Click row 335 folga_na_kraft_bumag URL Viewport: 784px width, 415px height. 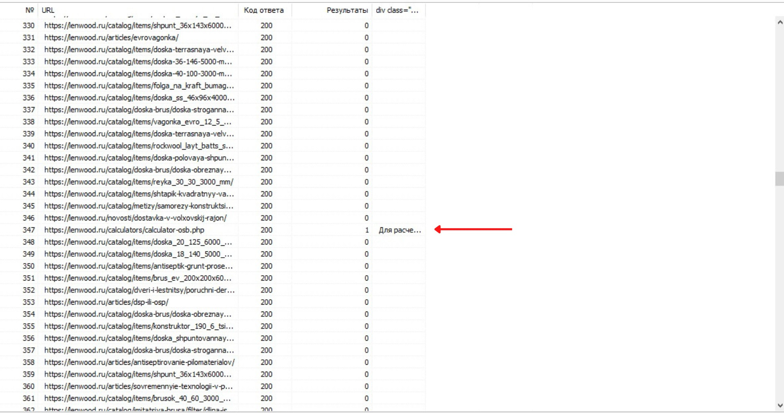coord(139,85)
